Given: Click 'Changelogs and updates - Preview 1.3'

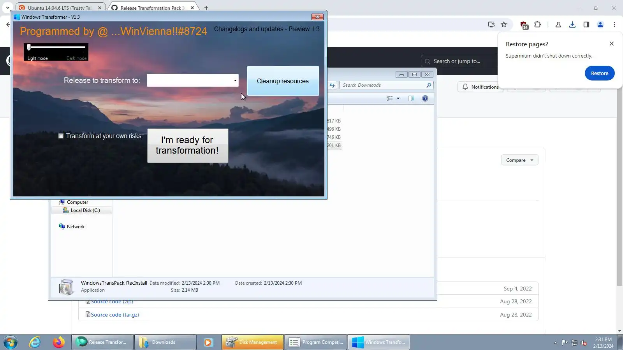Looking at the screenshot, I should click(x=267, y=29).
